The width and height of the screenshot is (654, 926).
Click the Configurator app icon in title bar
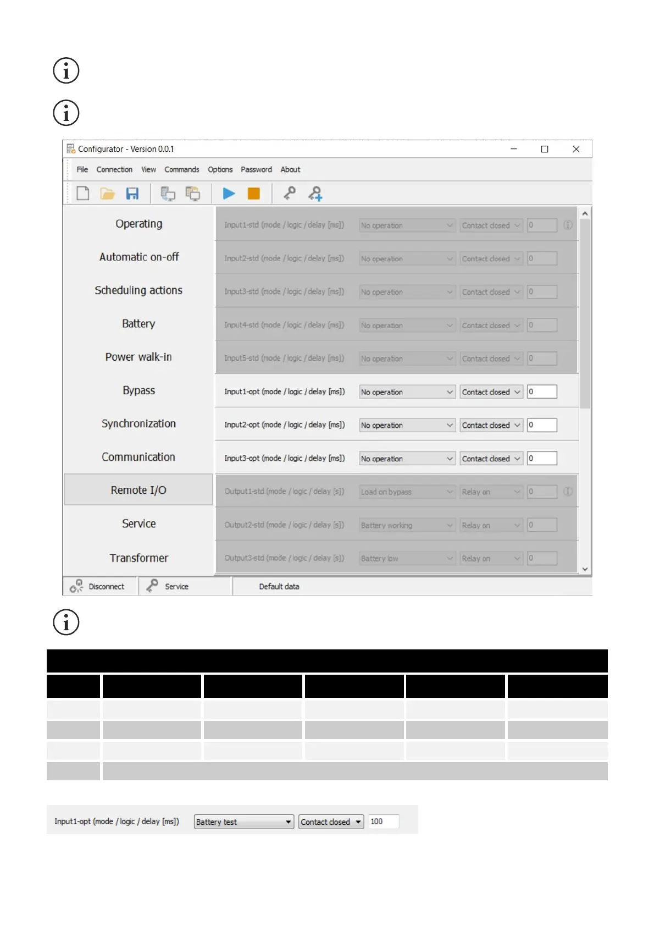[x=70, y=149]
